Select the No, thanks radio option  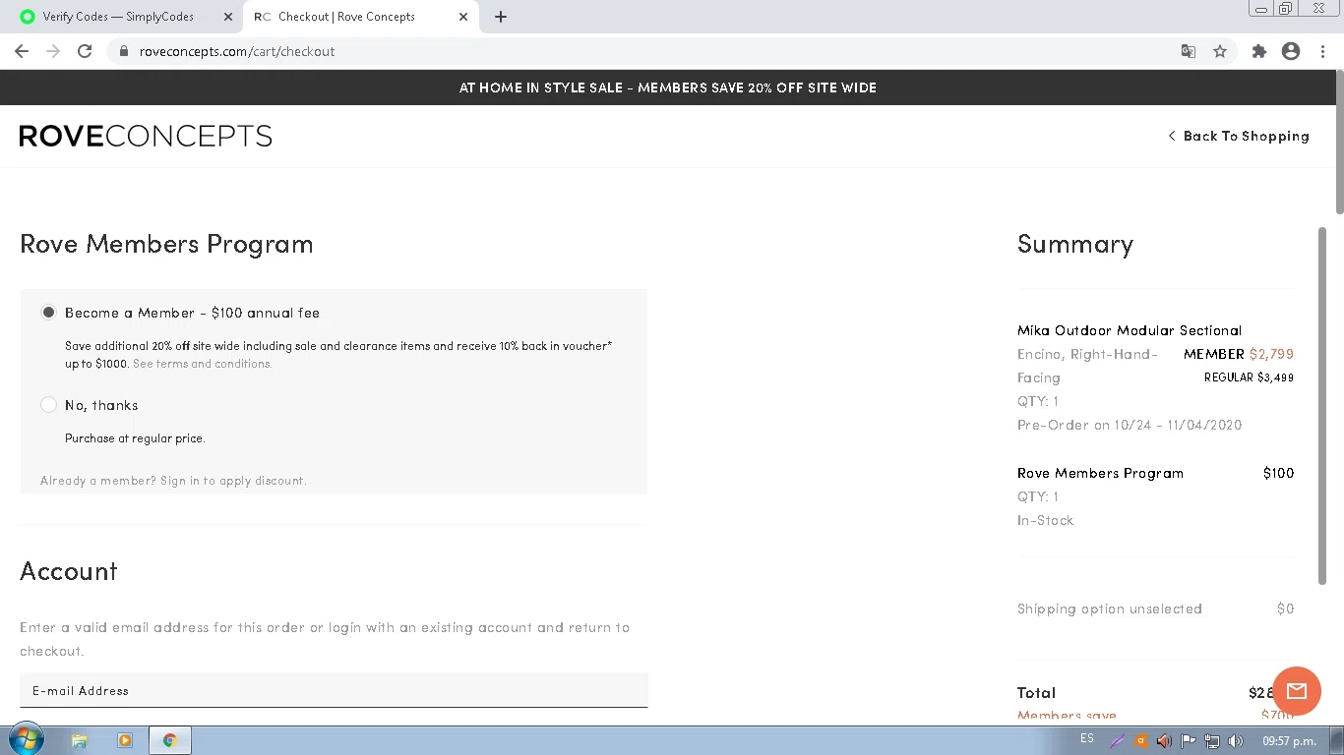(48, 404)
